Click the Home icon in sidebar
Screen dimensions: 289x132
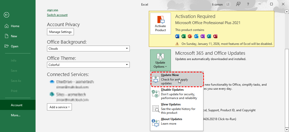pos(7,26)
